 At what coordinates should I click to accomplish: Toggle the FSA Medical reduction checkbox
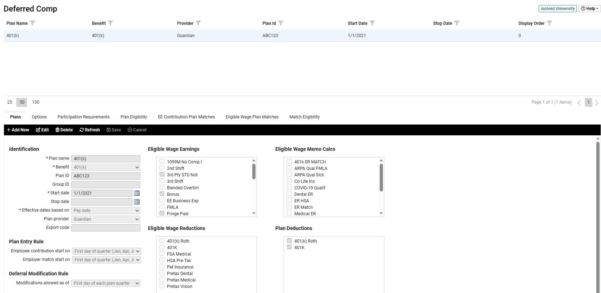[x=162, y=254]
